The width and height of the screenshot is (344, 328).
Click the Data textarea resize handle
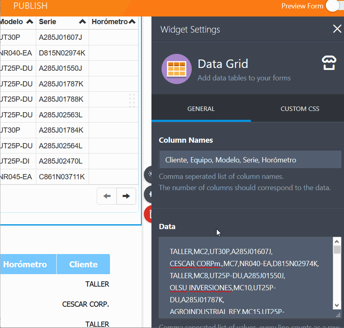coord(338,315)
